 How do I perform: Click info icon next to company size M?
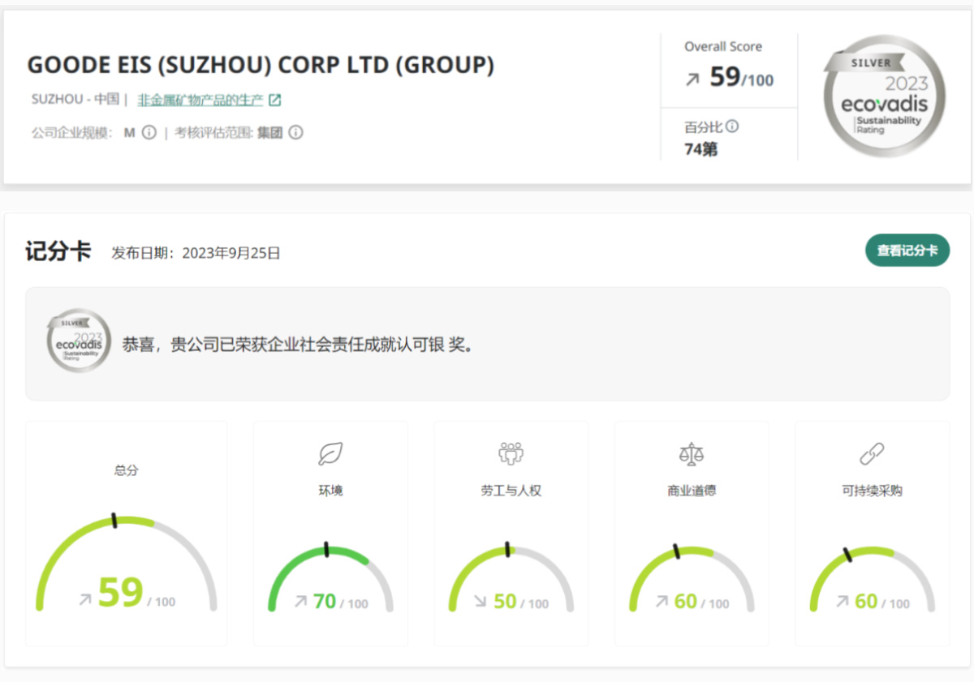[149, 133]
